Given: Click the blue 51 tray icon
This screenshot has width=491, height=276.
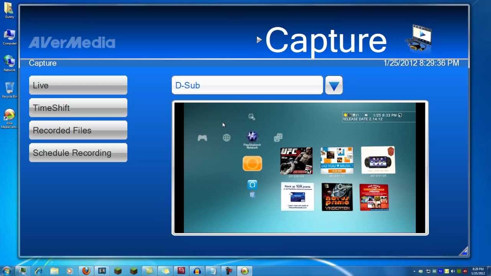Looking at the screenshot, I should pyautogui.click(x=440, y=271).
